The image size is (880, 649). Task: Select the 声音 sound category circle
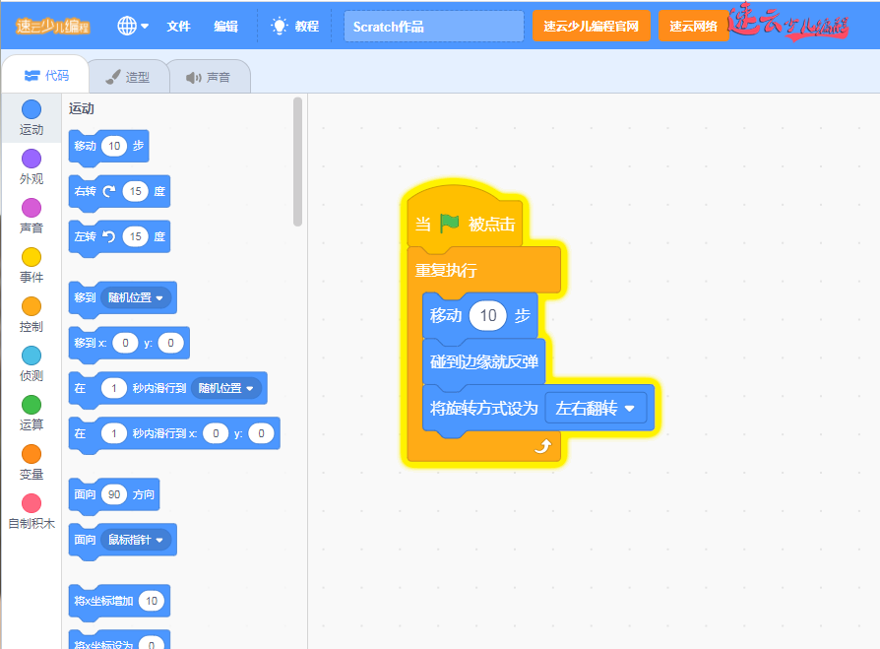coord(31,208)
